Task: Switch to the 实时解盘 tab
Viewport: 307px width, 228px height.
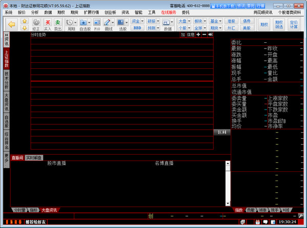Action: tap(34, 158)
